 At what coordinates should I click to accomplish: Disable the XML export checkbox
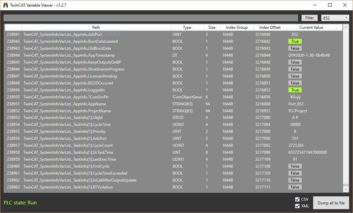[x=297, y=206]
